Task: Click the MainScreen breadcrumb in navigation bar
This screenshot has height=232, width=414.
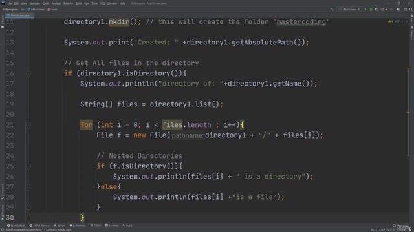Action: point(36,9)
